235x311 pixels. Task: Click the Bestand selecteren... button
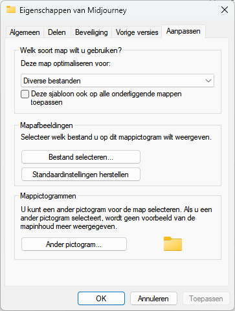[81, 157]
